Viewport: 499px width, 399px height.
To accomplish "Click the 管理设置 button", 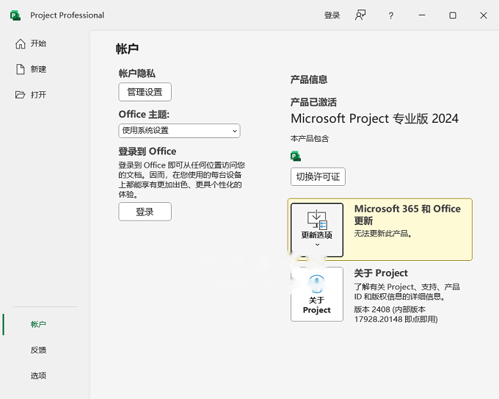I will 145,92.
